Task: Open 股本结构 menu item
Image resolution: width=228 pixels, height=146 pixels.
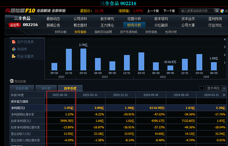Action: 161,19
